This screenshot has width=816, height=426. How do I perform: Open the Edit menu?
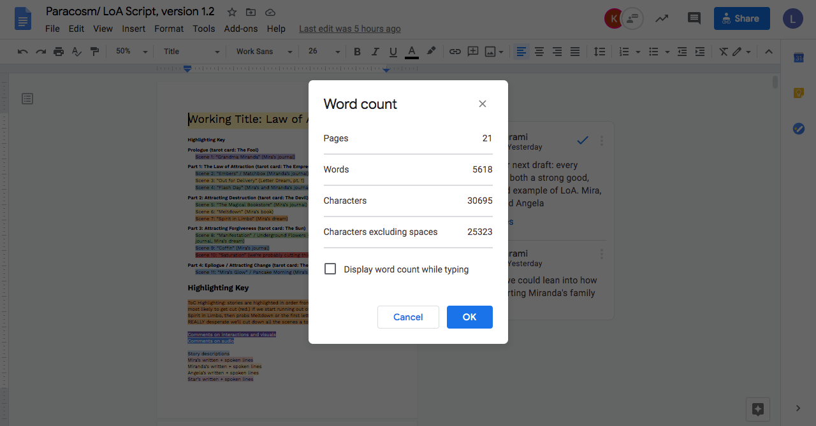pos(76,29)
